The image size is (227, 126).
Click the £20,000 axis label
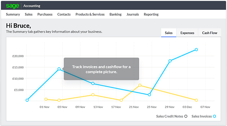[x=18, y=56]
